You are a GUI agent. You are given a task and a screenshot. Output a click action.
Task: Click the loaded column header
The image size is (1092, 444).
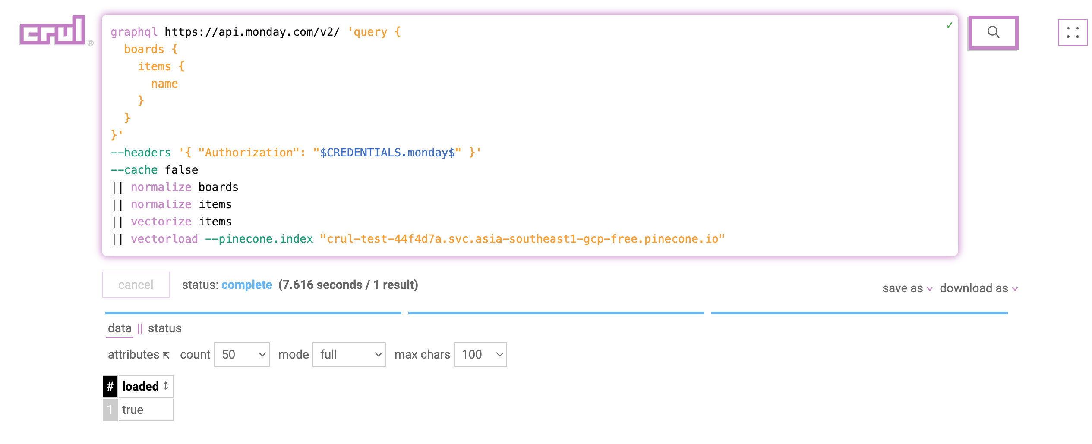[145, 386]
